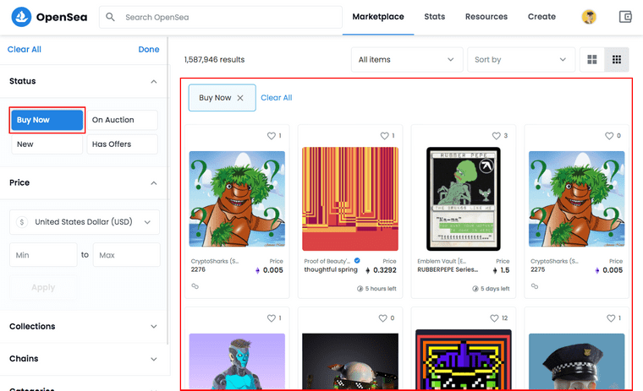Viewport: 643px width, 391px height.
Task: Focus the Search OpenSea field
Action: tap(221, 17)
